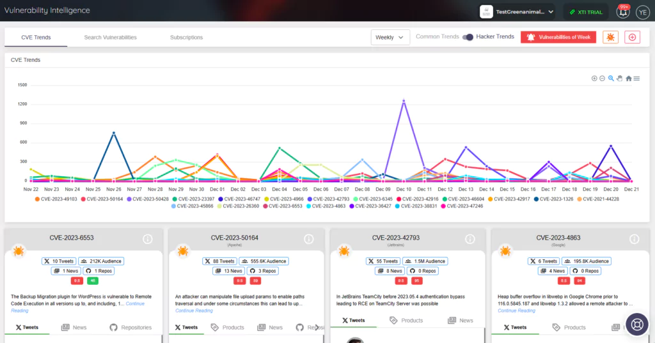This screenshot has height=343, width=655.
Task: Click arrow to show more CVE-2023-50164 tabs
Action: pyautogui.click(x=317, y=328)
